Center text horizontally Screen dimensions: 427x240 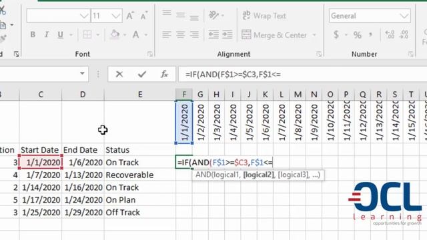(180, 35)
